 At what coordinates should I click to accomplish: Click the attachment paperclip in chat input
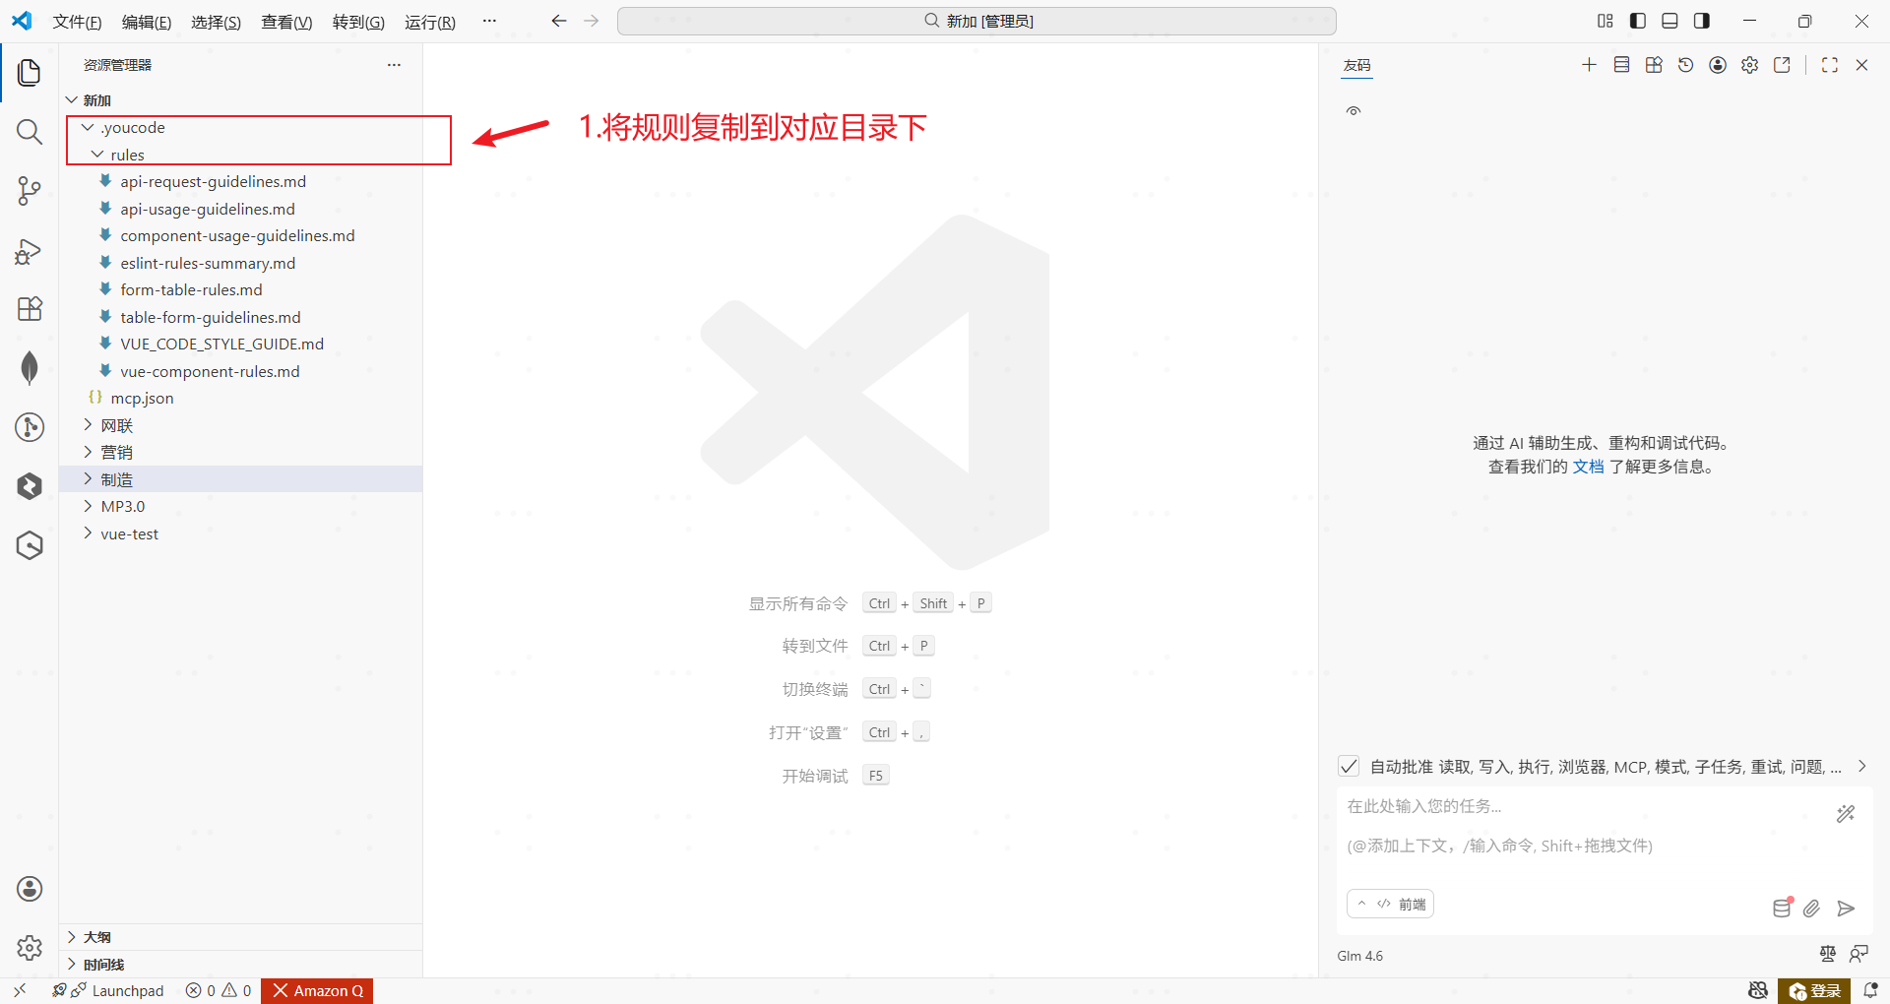tap(1812, 909)
